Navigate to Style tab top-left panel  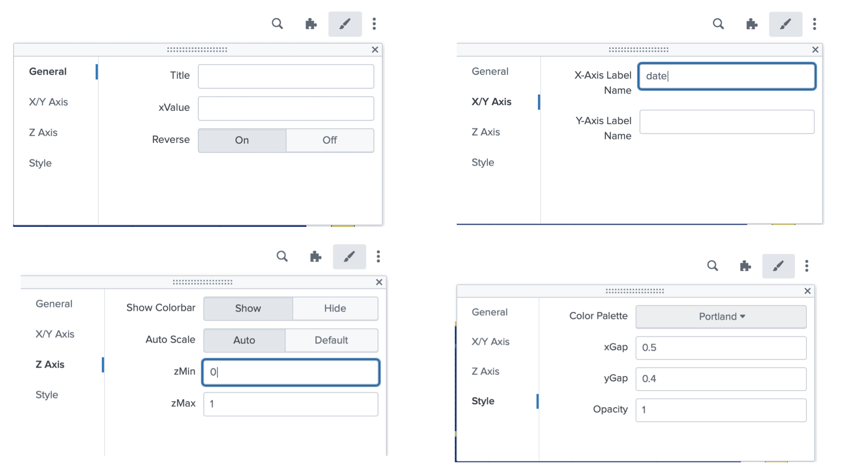[40, 162]
